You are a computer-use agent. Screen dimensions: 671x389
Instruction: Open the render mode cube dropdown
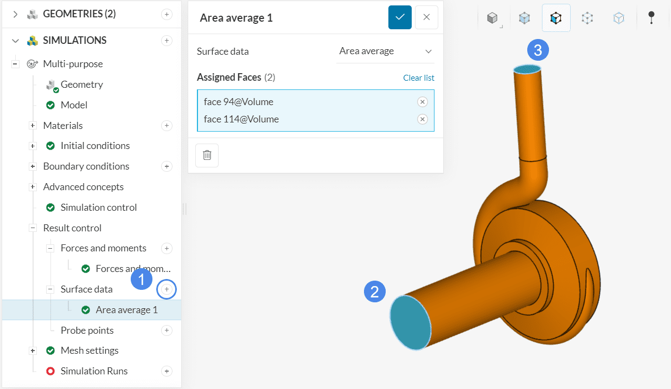click(x=493, y=18)
